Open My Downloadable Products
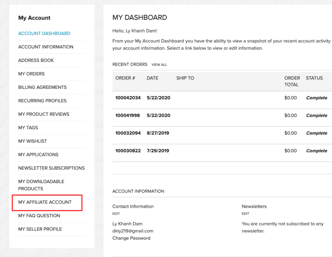 [41, 185]
